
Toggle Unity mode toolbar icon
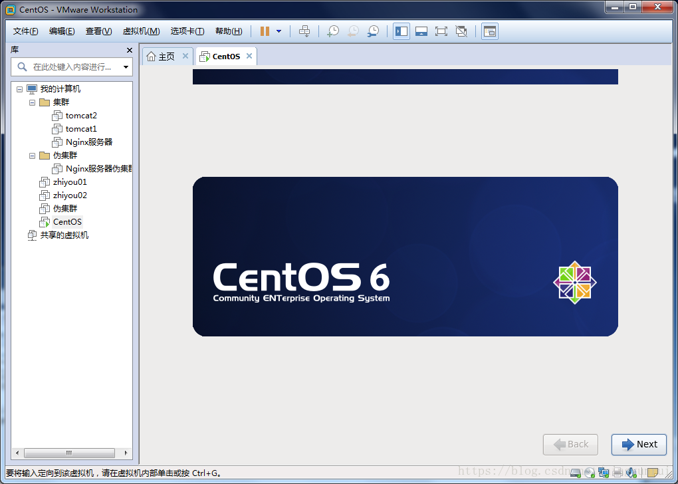461,31
